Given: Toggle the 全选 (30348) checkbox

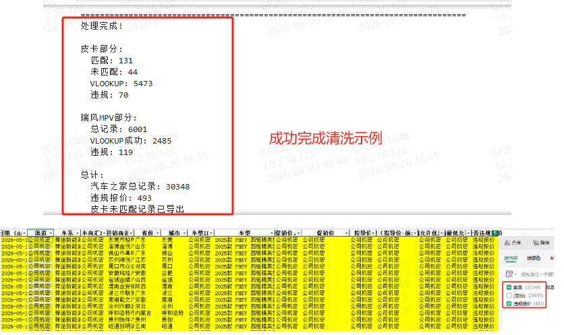Looking at the screenshot, I should [x=509, y=287].
